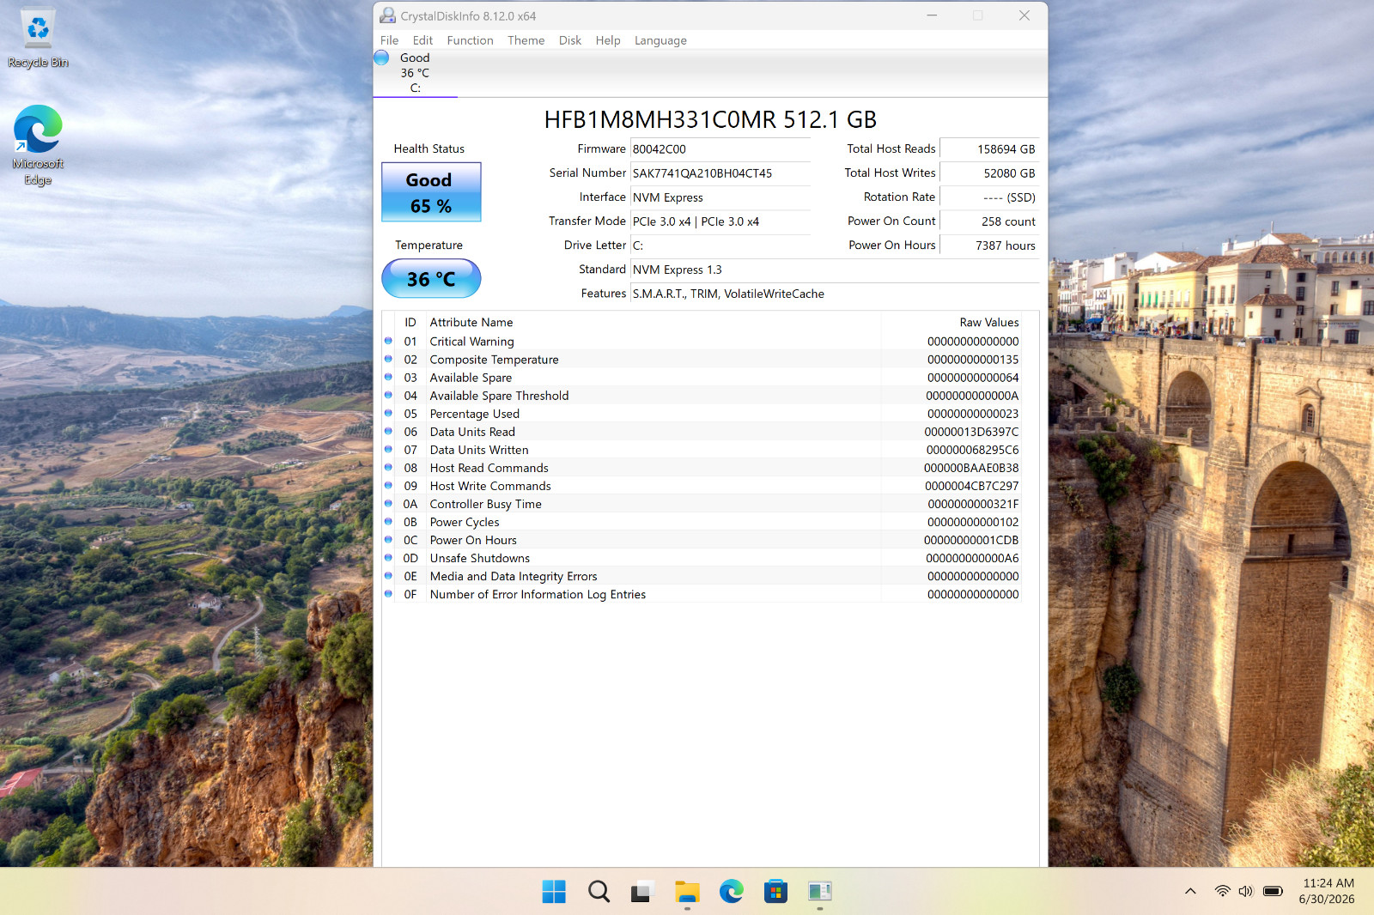Click the Interface field NVM Express

720,197
